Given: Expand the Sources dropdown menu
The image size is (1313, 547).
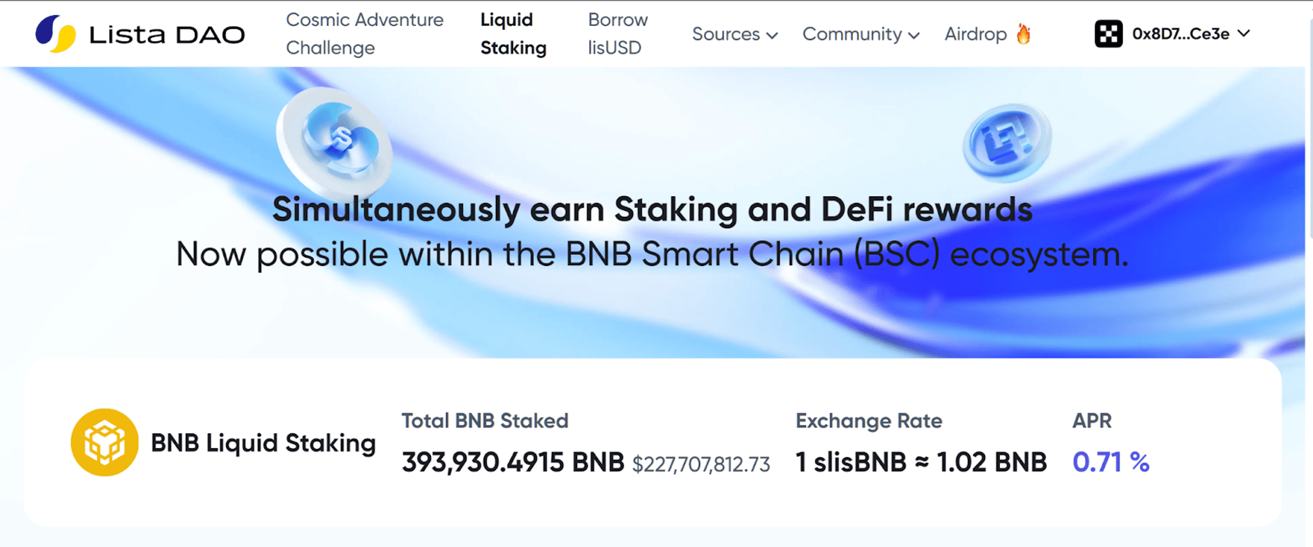Looking at the screenshot, I should coord(734,34).
